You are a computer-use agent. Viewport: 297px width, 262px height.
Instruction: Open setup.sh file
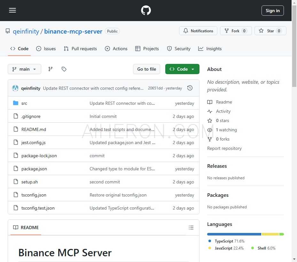click(29, 182)
